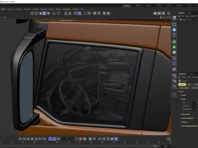Click the highlighted Model mode icon
Viewport: 198px width, 148px height.
[44, 13]
